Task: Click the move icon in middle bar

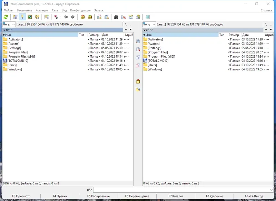Action: (x=138, y=65)
